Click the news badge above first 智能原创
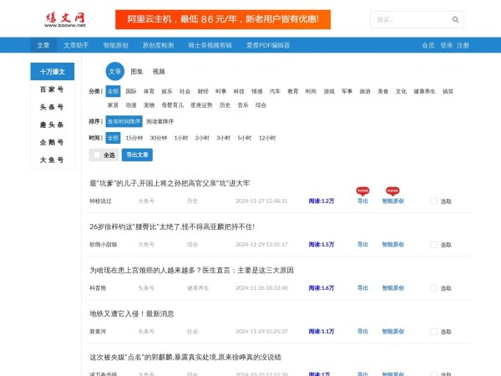This screenshot has height=376, width=501. [392, 190]
